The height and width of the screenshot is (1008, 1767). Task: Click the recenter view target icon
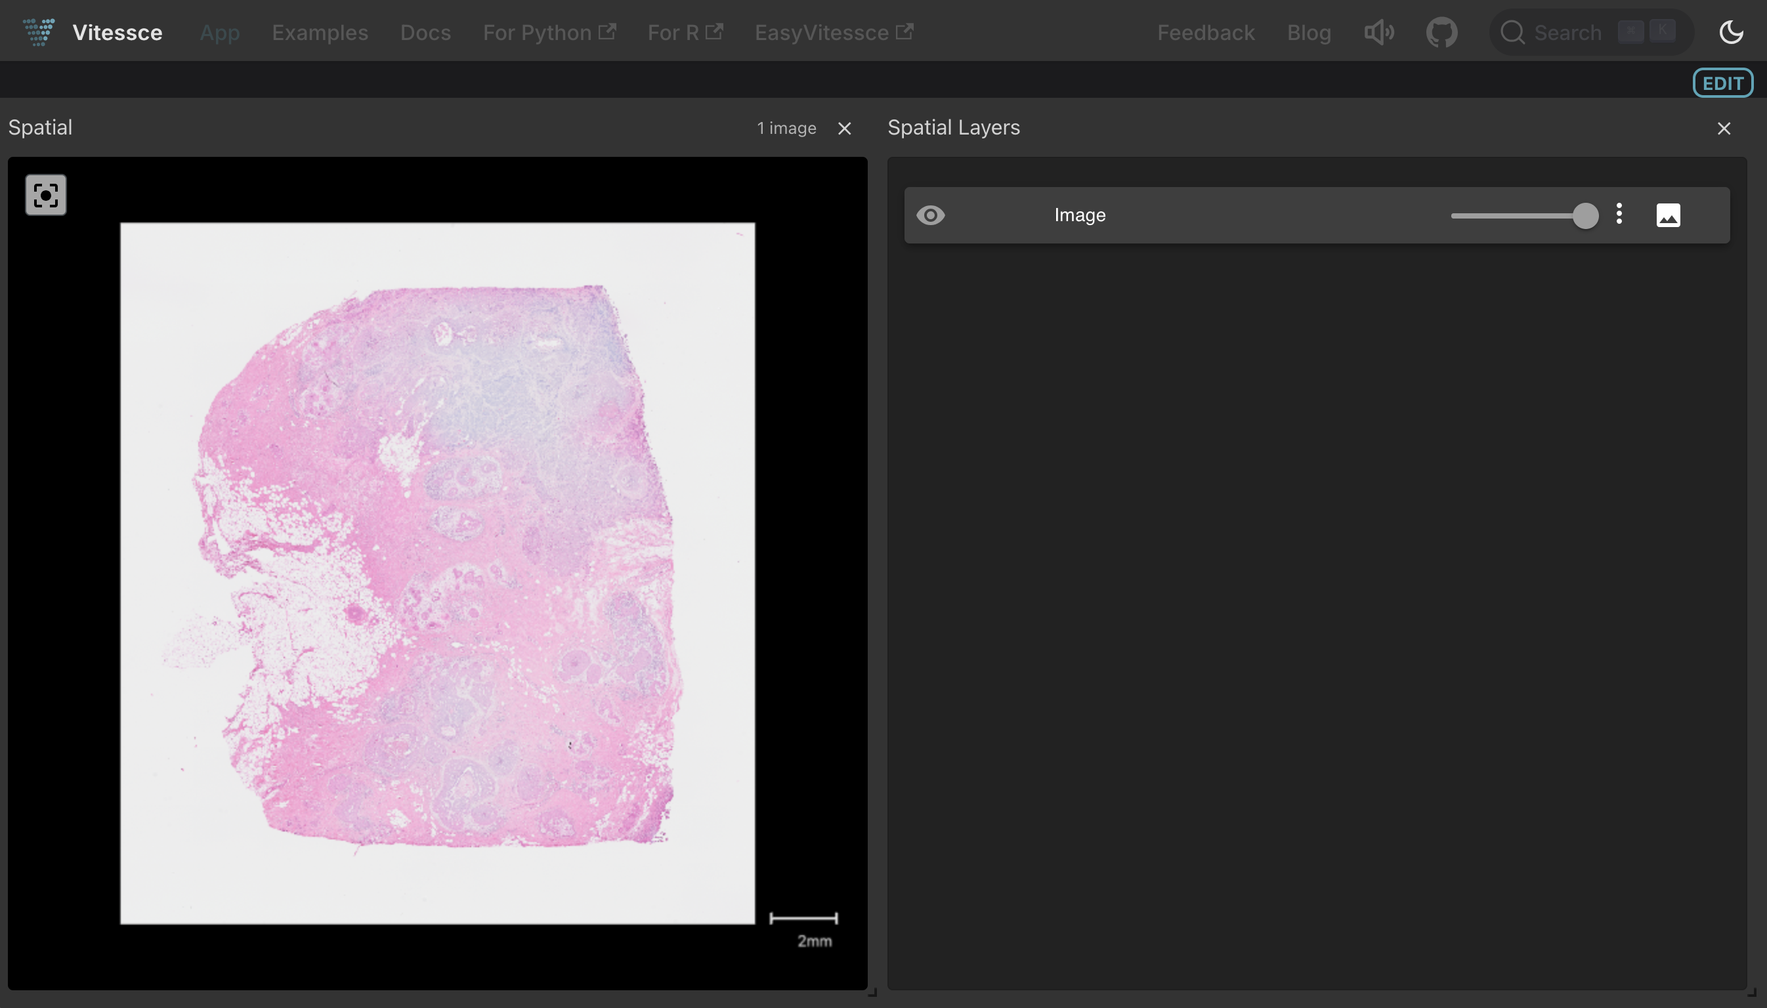coord(46,195)
